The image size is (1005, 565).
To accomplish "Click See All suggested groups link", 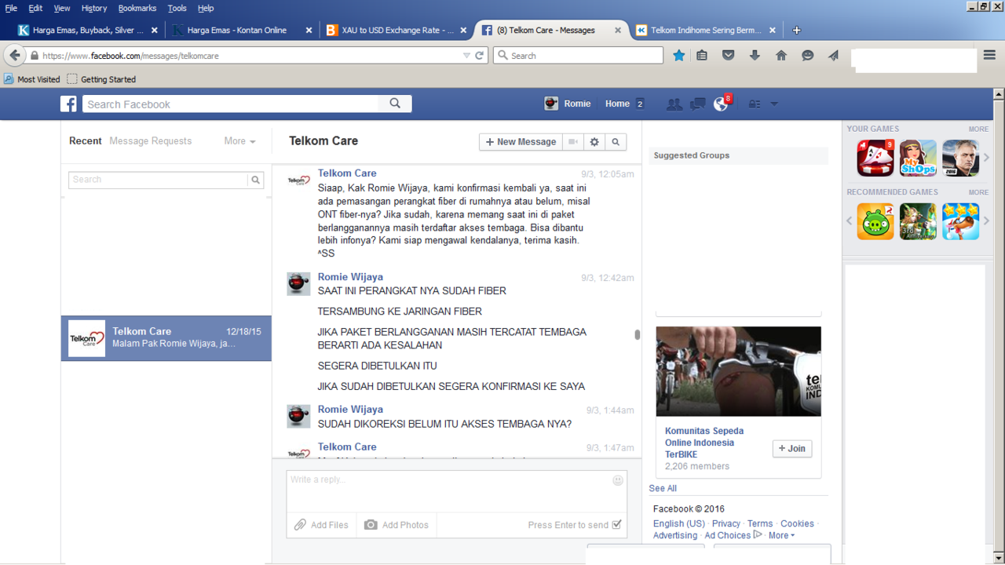I will [x=663, y=488].
